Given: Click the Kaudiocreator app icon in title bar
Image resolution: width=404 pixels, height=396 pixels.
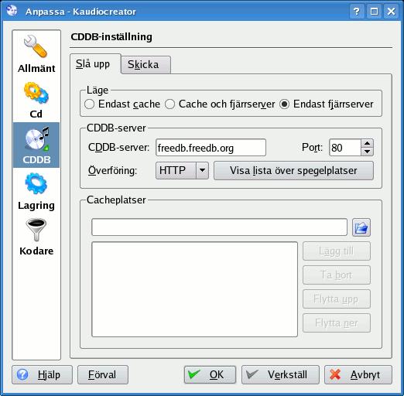Looking at the screenshot, I should (x=12, y=11).
